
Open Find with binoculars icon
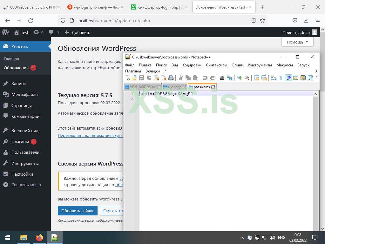[222, 78]
